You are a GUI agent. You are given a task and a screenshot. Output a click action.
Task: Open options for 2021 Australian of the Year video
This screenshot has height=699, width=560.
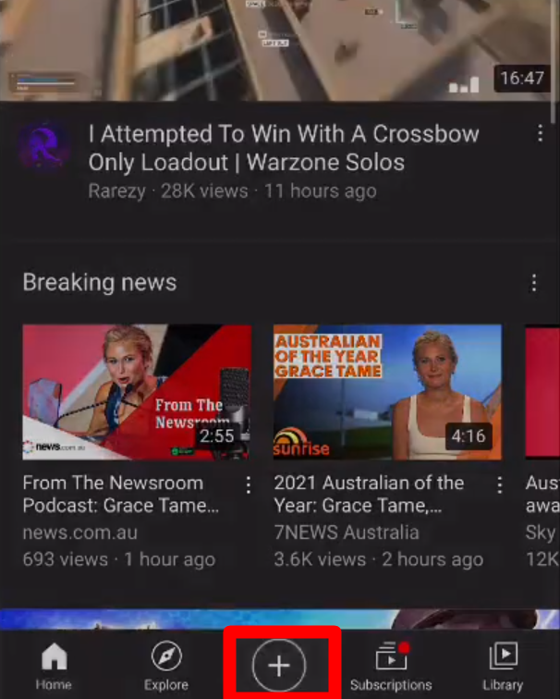point(499,485)
